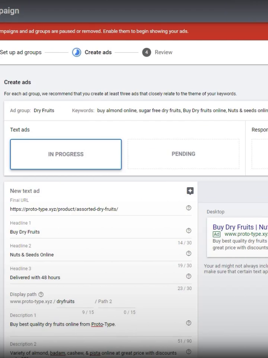This screenshot has height=358, width=268.
Task: Click the ad suggestions icon beside New text ad
Action: pos(190,191)
